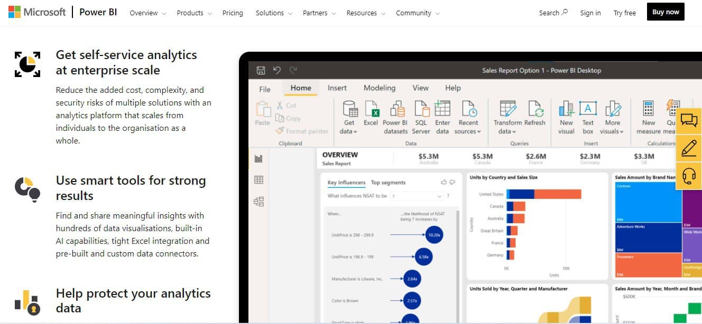Open the File ribbon tab
The width and height of the screenshot is (702, 324).
pyautogui.click(x=265, y=89)
